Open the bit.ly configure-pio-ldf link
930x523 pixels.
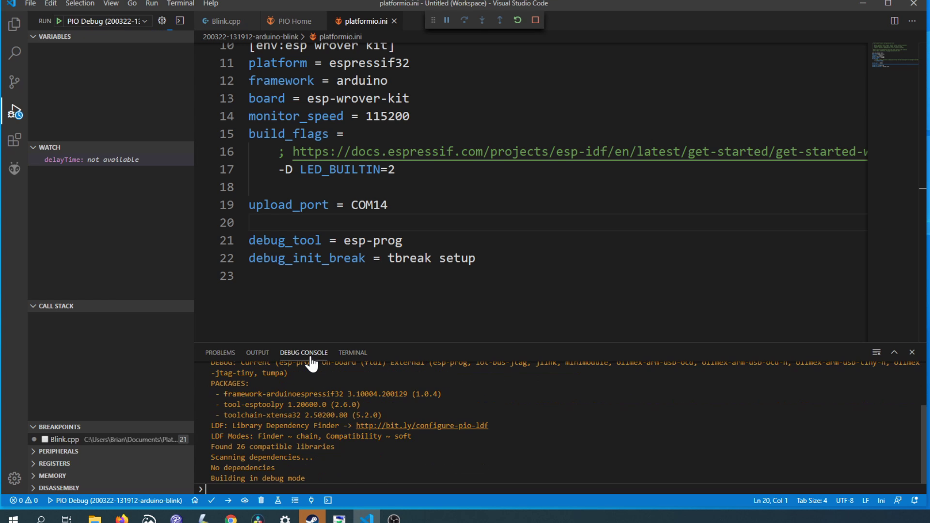[422, 426]
